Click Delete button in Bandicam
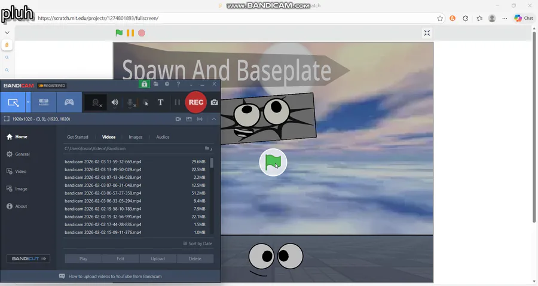Screen dimensions: 538x286 click(195, 259)
